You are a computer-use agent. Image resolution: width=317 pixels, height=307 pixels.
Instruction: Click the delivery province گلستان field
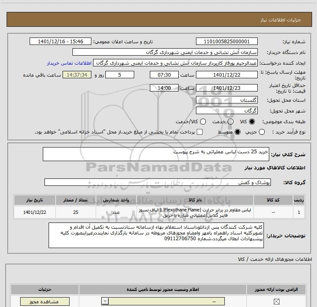[226, 100]
